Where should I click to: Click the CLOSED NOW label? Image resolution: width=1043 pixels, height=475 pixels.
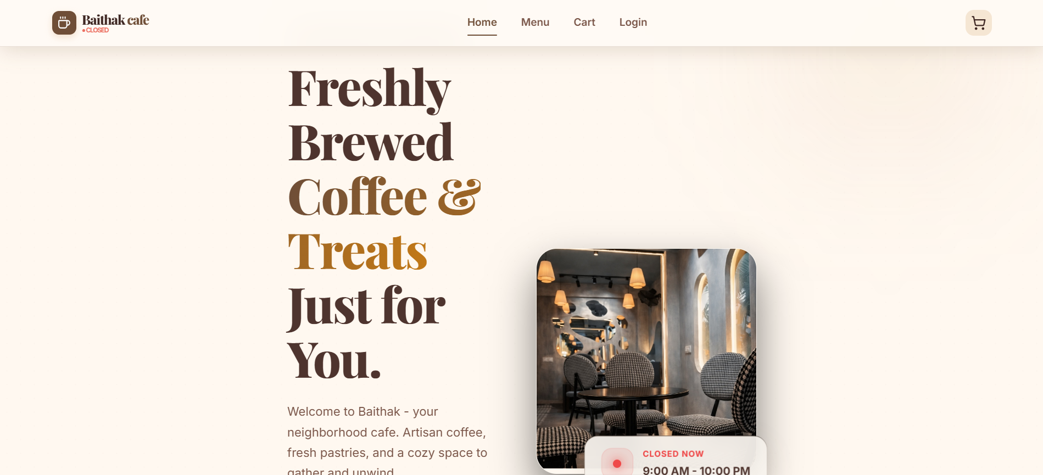673,454
